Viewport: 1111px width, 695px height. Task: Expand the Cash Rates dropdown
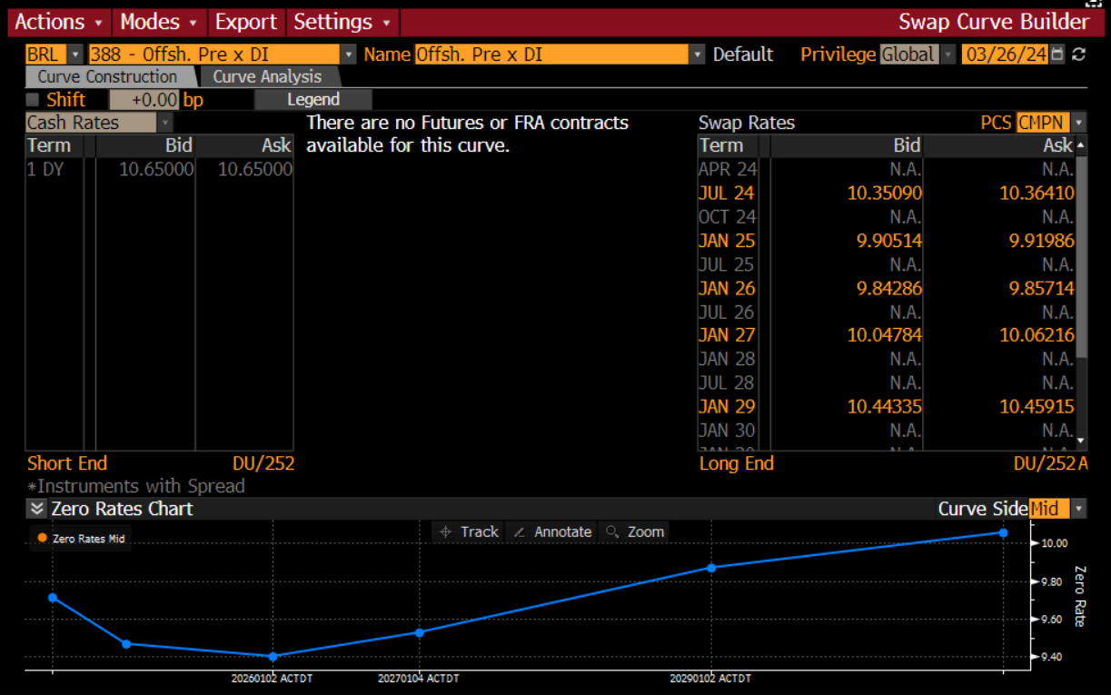coord(164,123)
